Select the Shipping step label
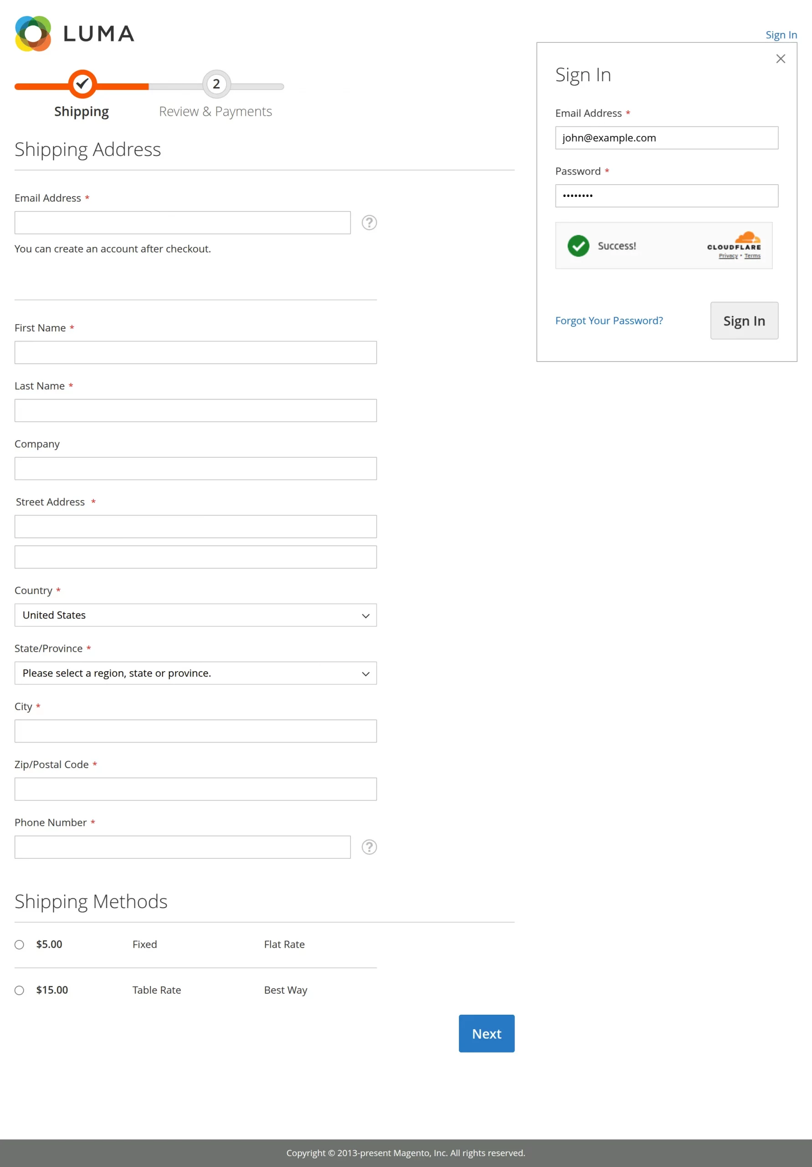The width and height of the screenshot is (812, 1167). pos(81,111)
